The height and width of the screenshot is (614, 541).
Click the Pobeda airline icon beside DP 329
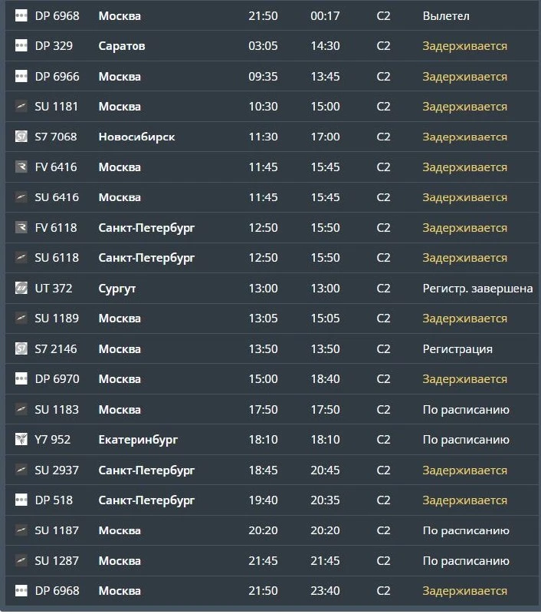coord(21,46)
